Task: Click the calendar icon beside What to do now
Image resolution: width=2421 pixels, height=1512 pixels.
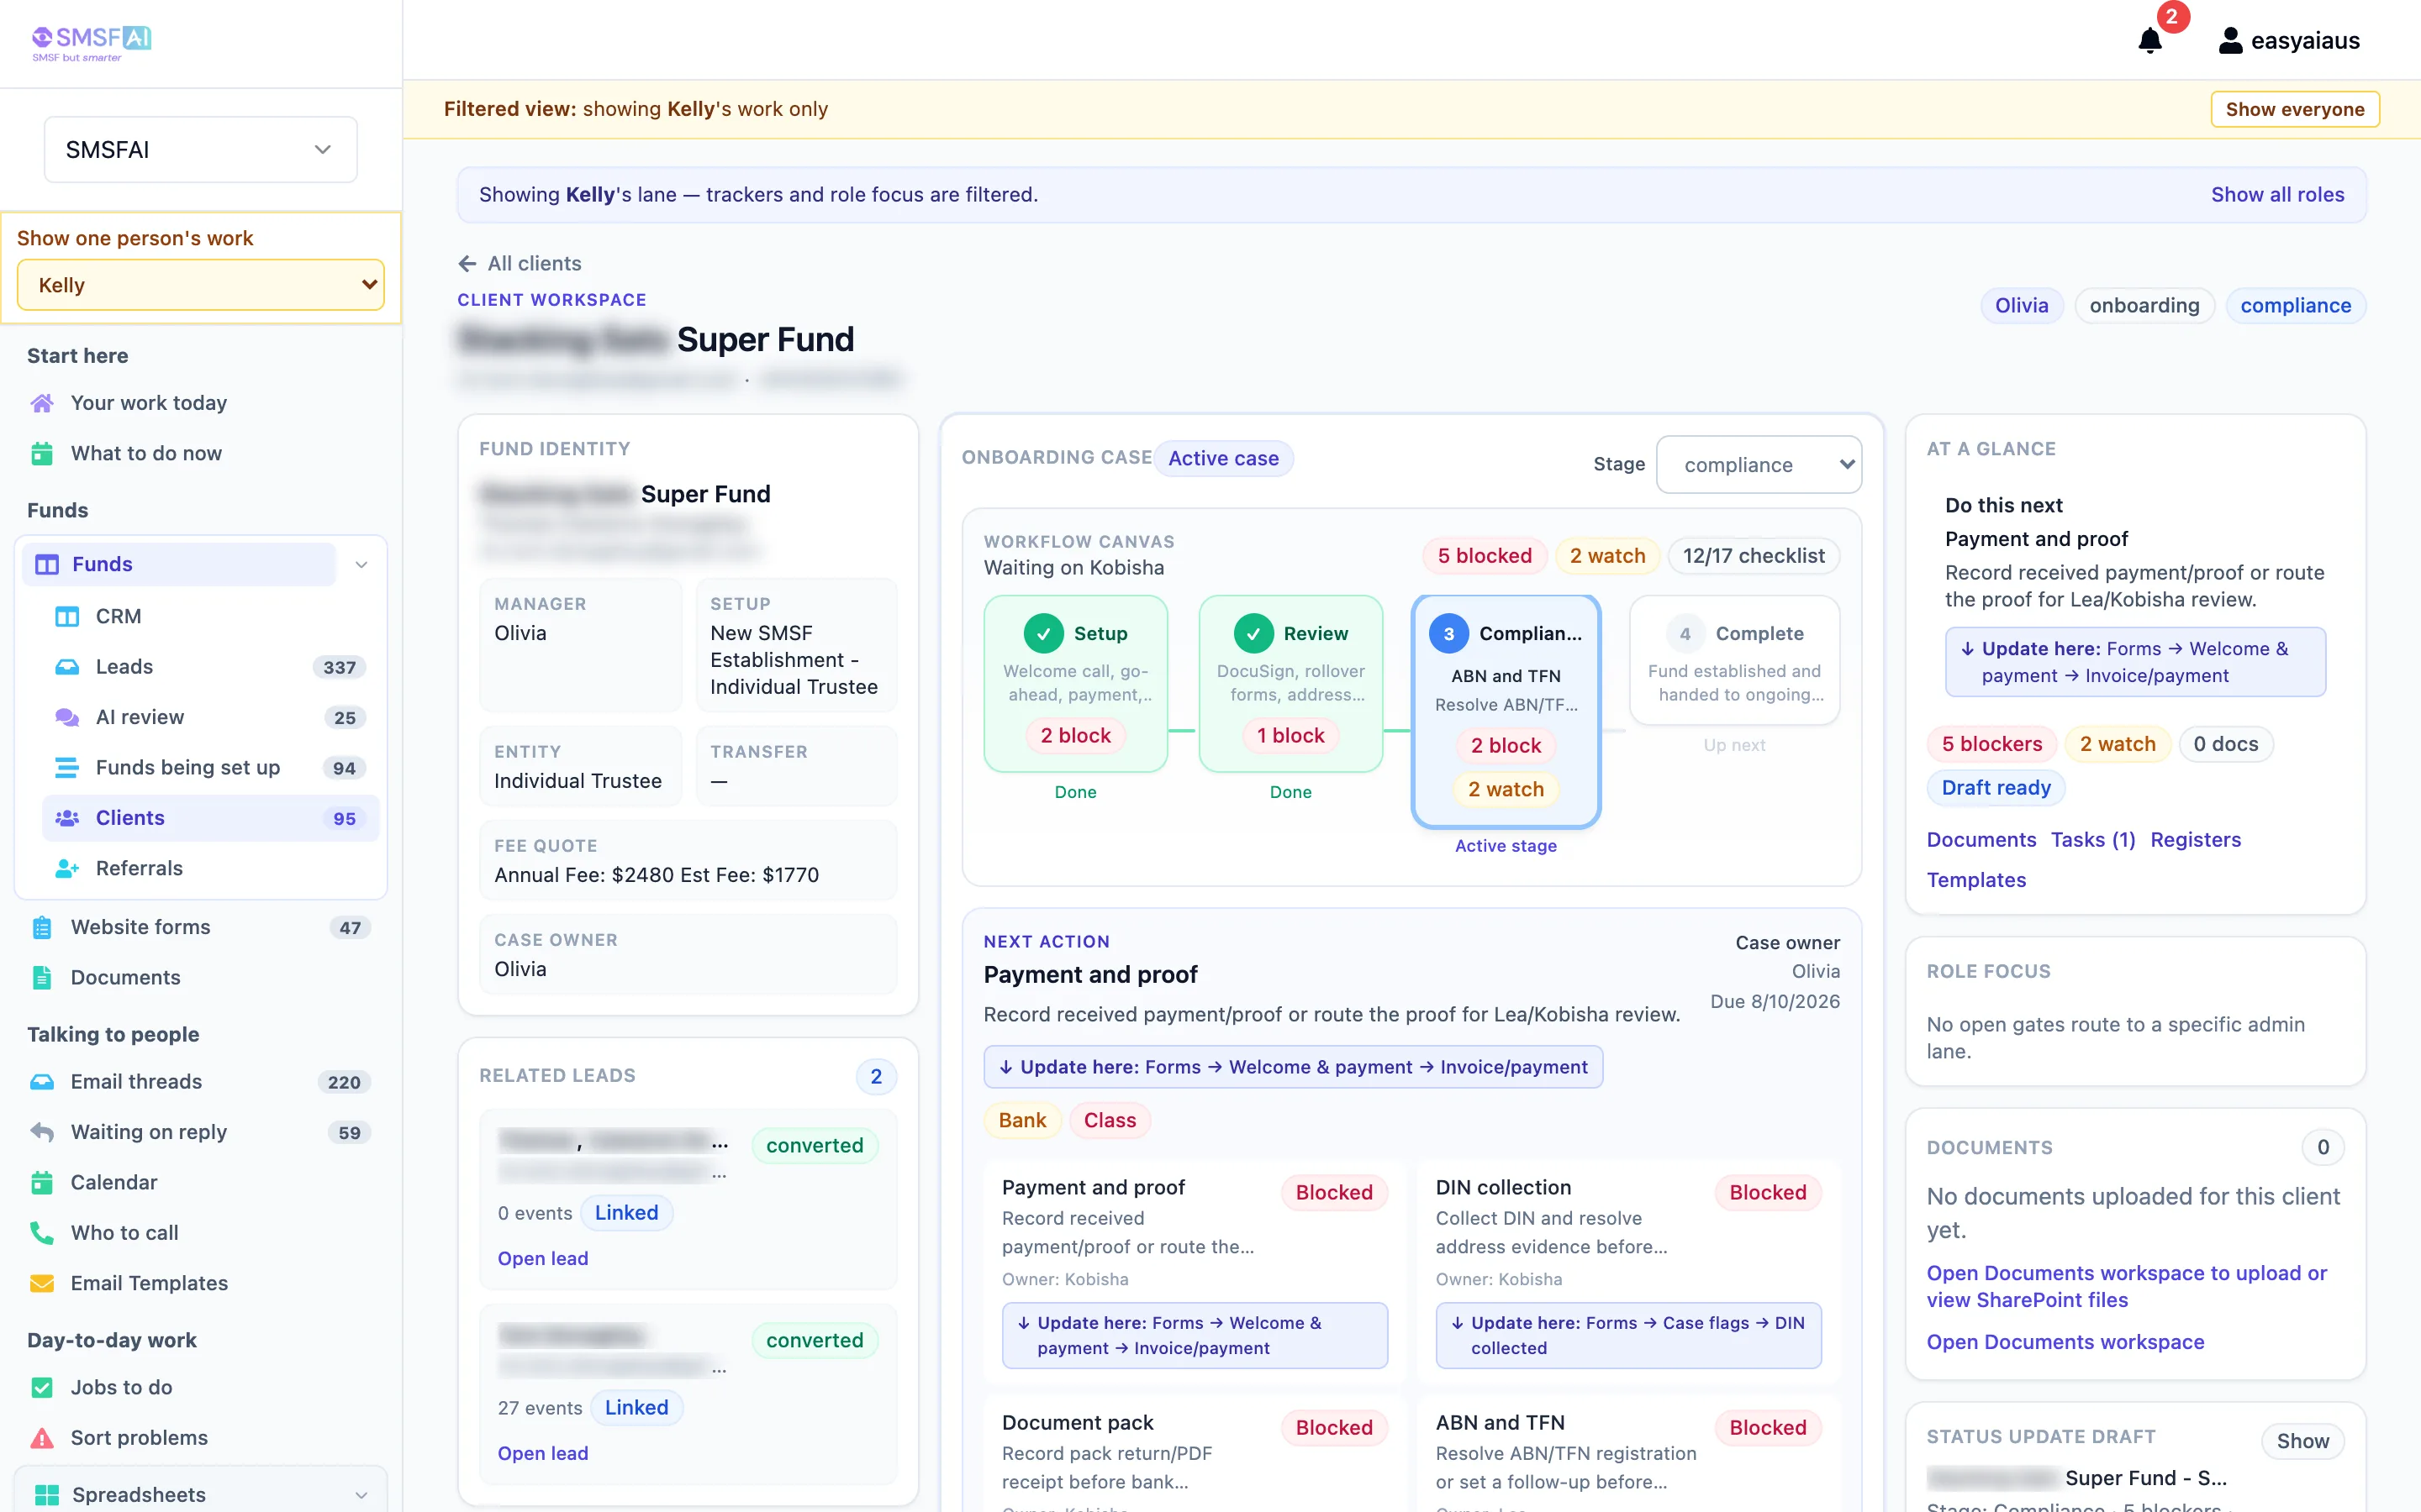Action: click(42, 453)
